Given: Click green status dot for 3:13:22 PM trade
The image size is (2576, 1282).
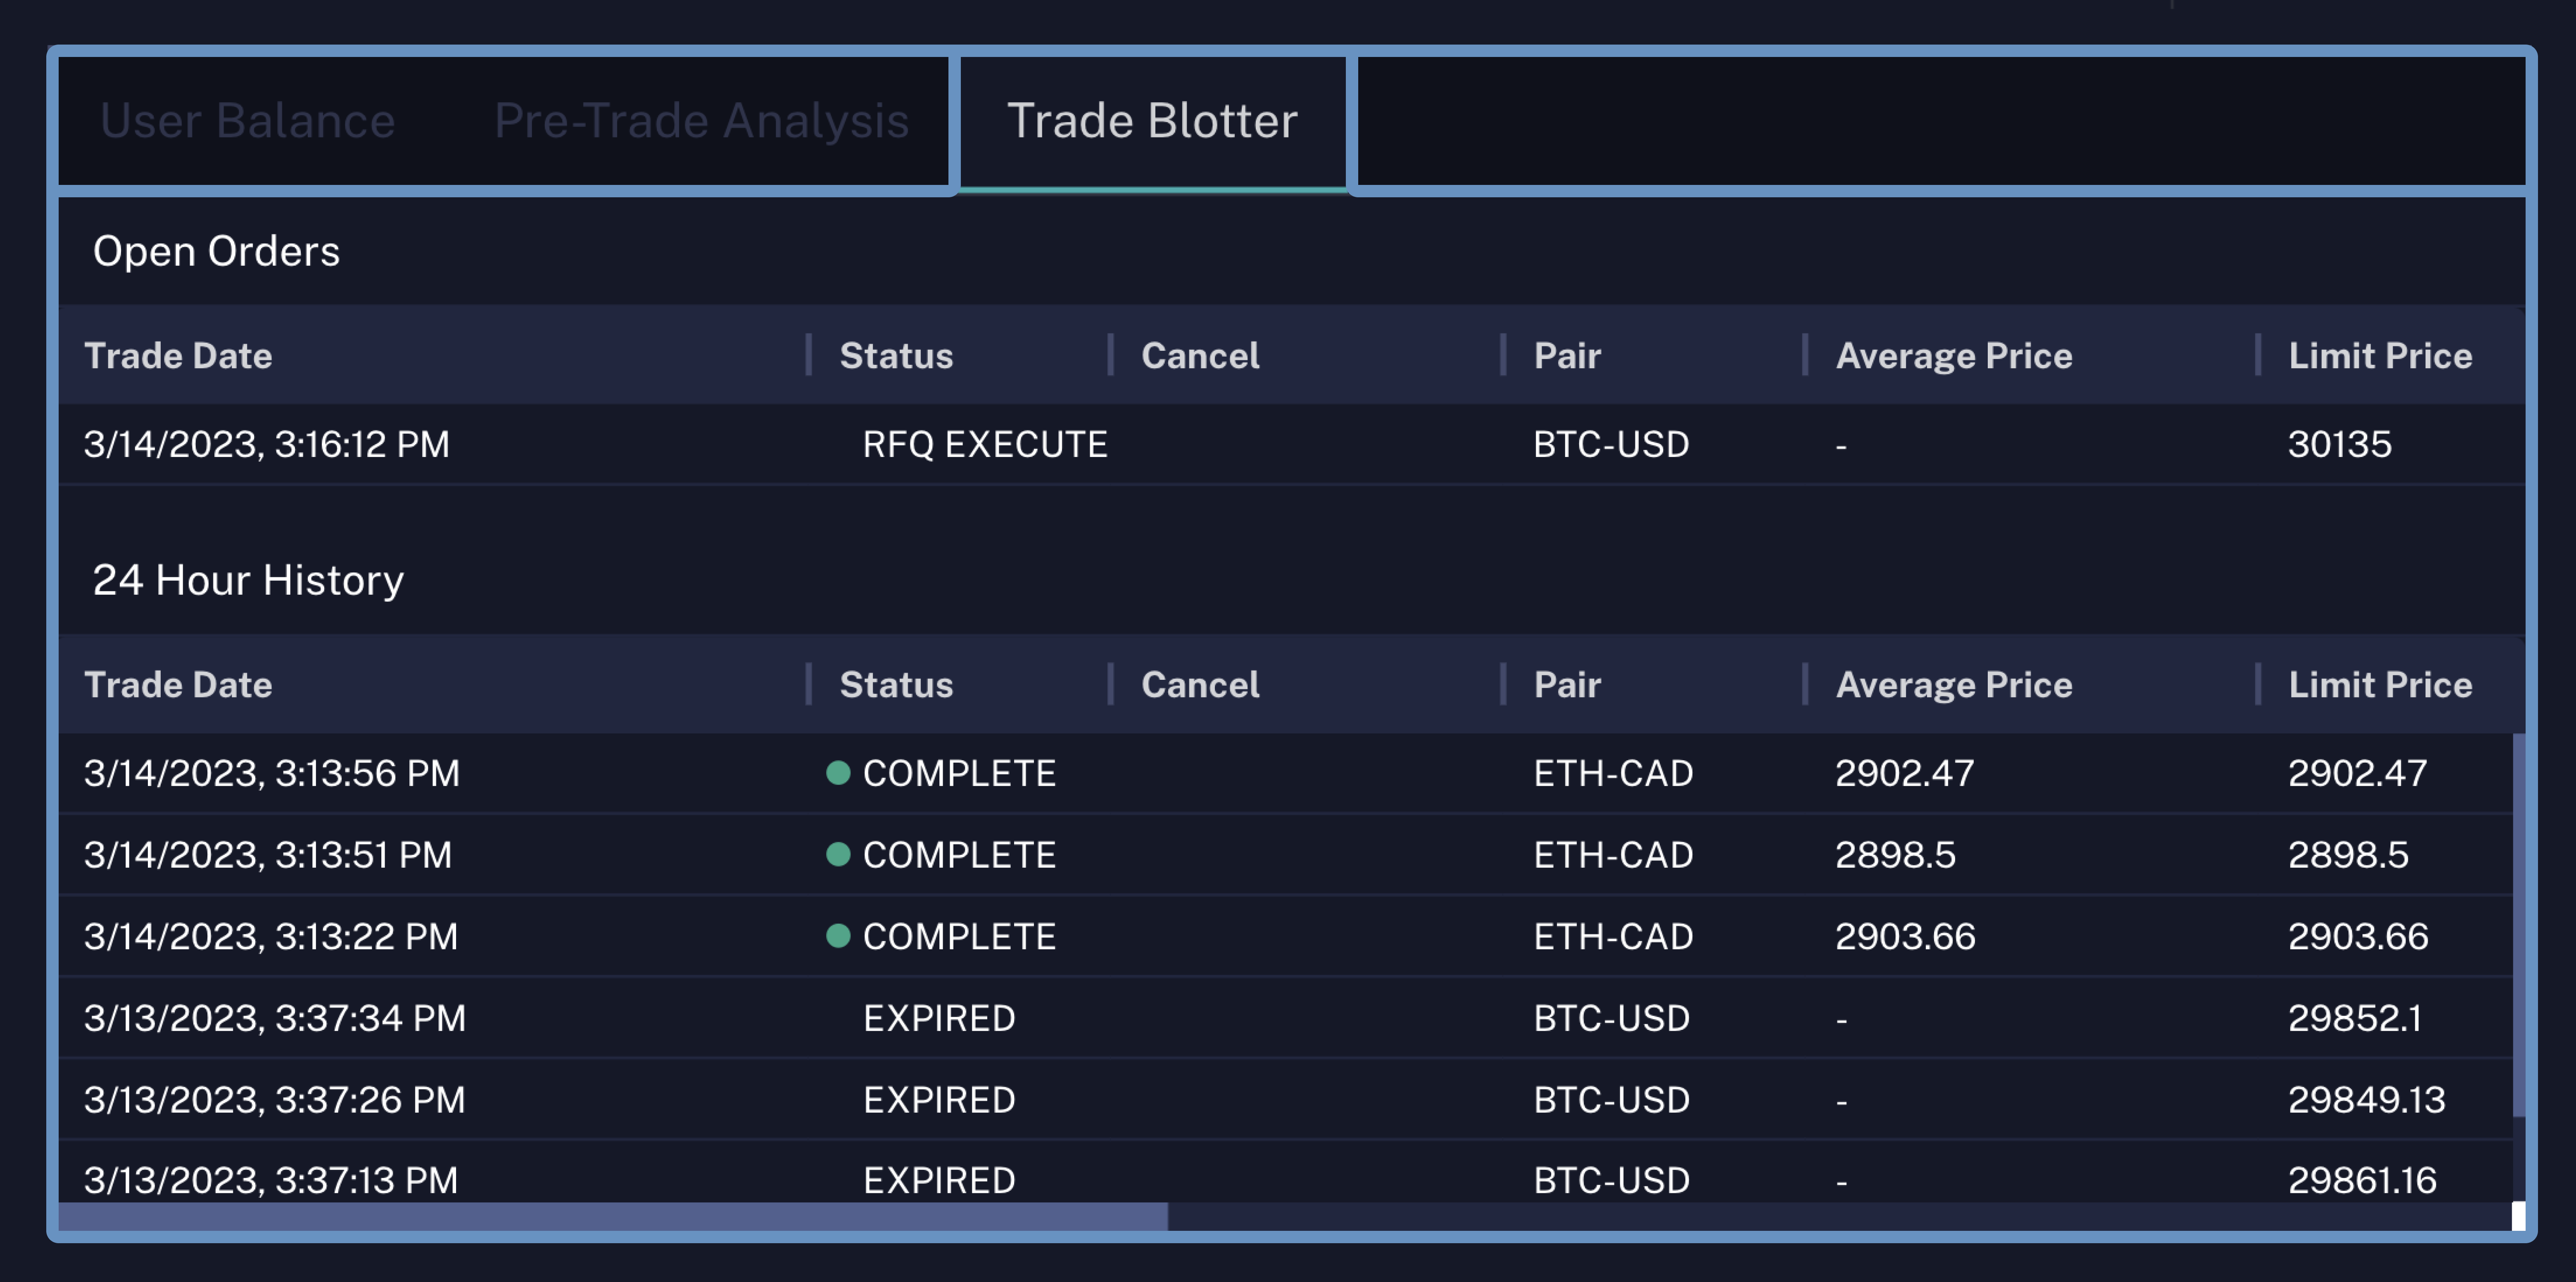Looking at the screenshot, I should coord(838,936).
